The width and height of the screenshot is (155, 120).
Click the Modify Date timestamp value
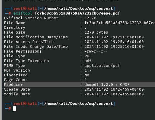[114, 94]
